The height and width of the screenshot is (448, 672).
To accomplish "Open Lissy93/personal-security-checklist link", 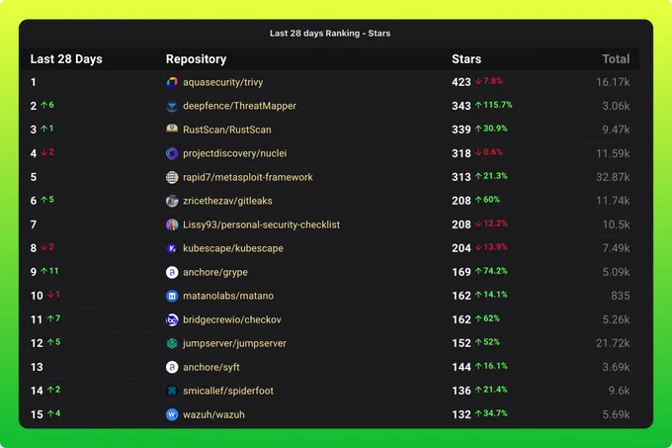I will (x=262, y=224).
